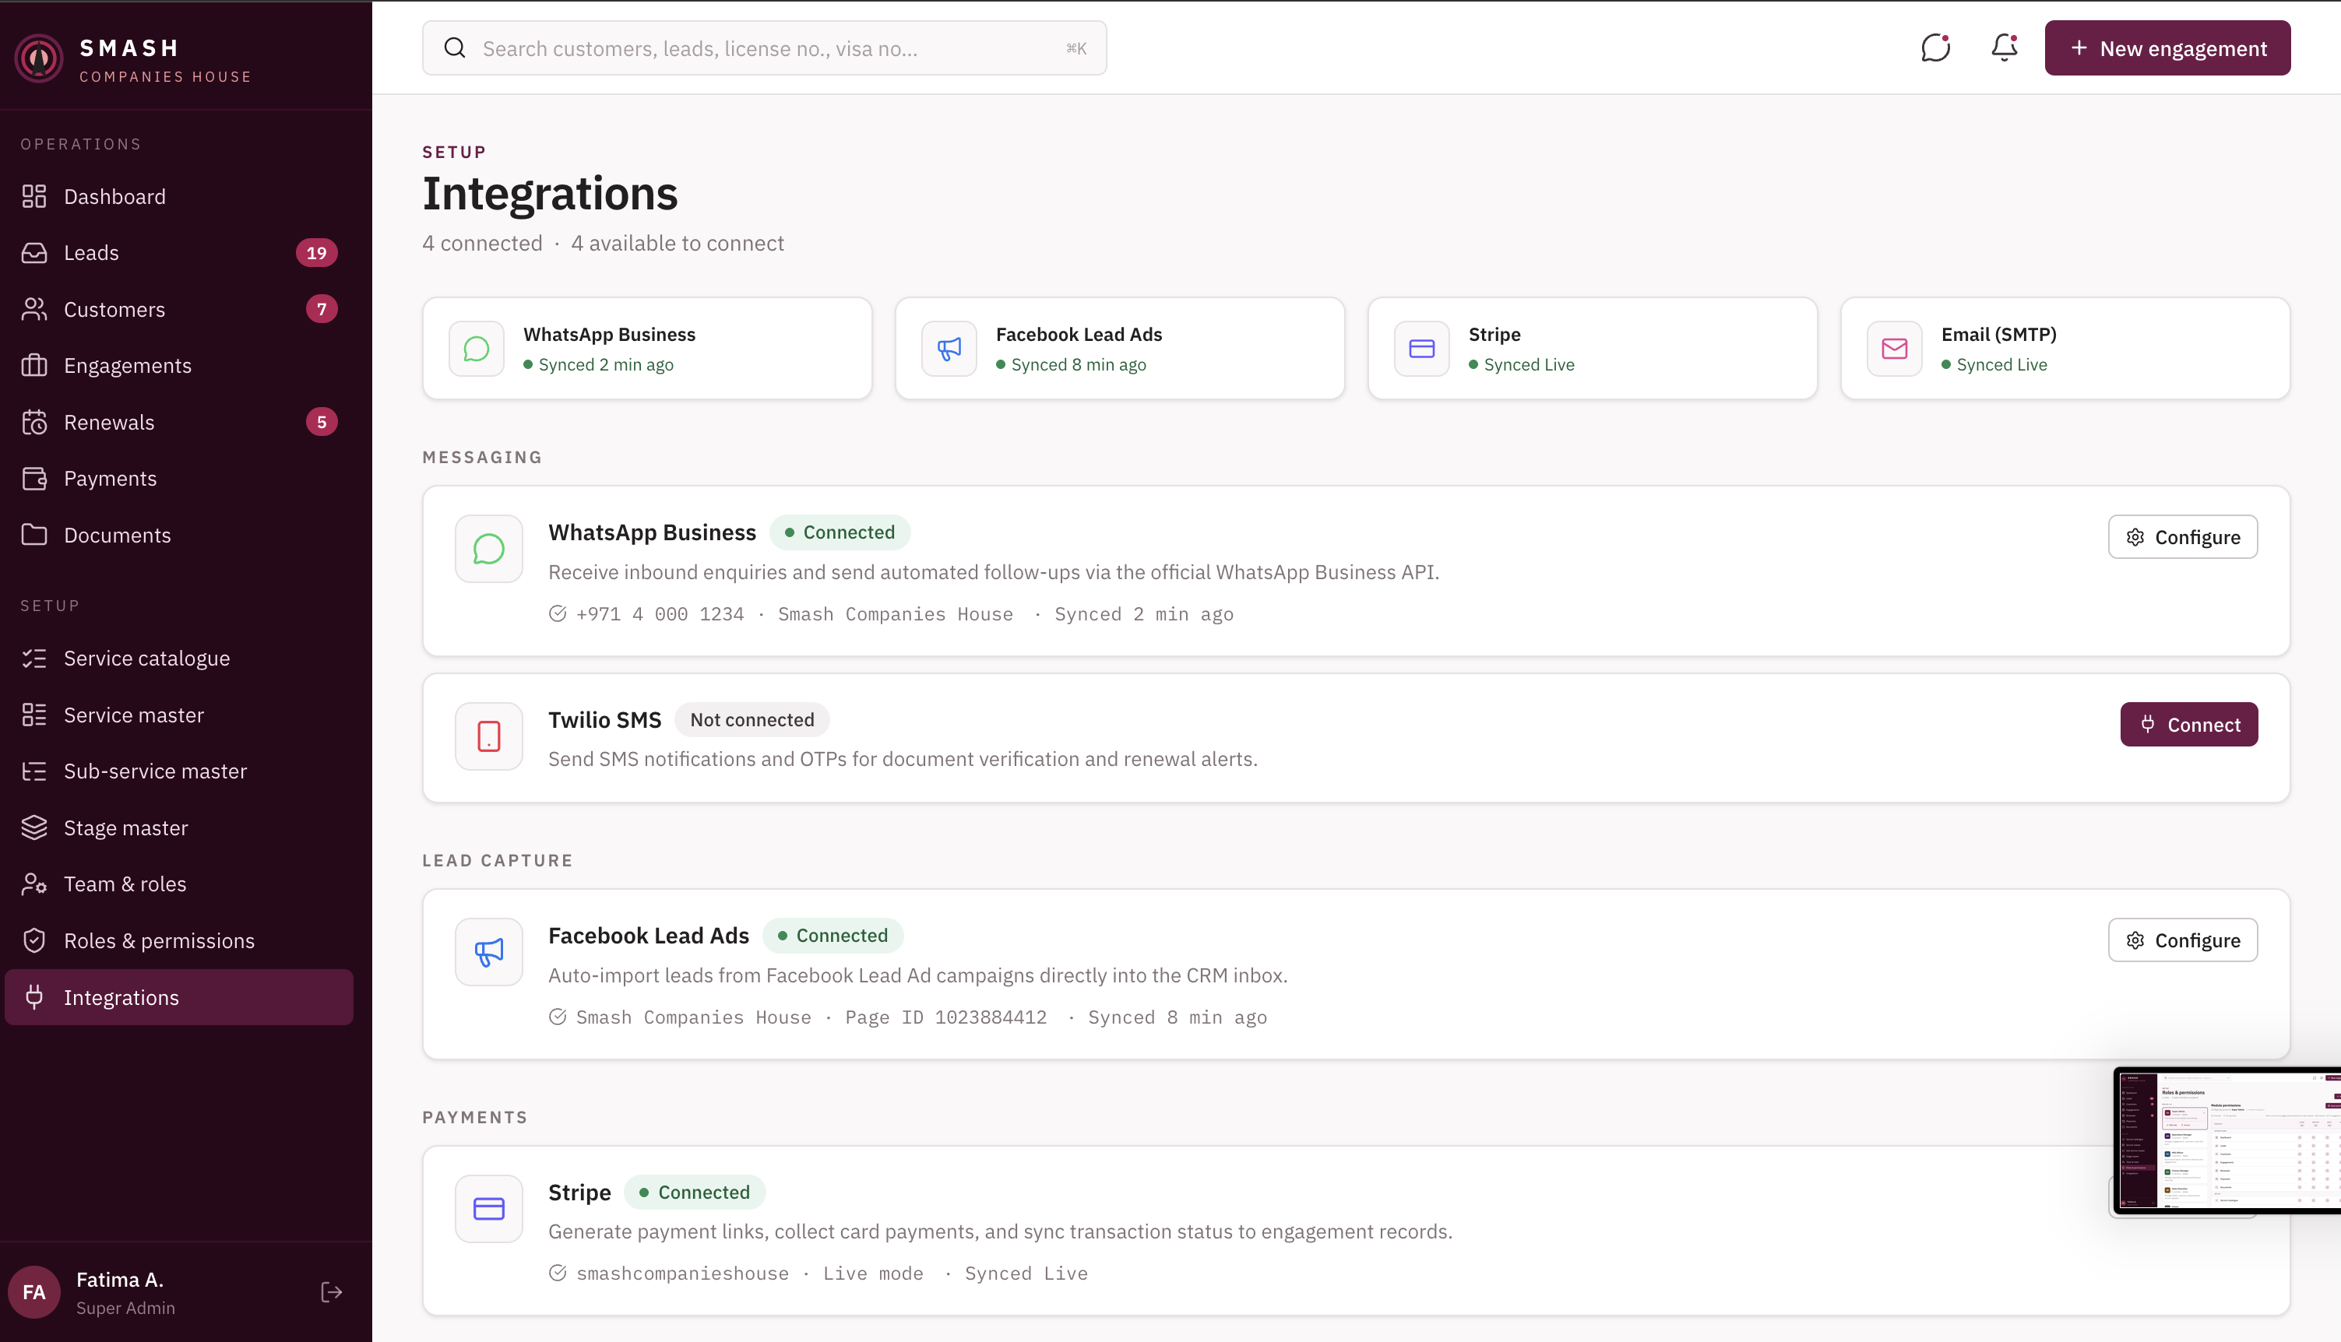This screenshot has width=2341, height=1342.
Task: Open Team & roles page
Action: 179,884
